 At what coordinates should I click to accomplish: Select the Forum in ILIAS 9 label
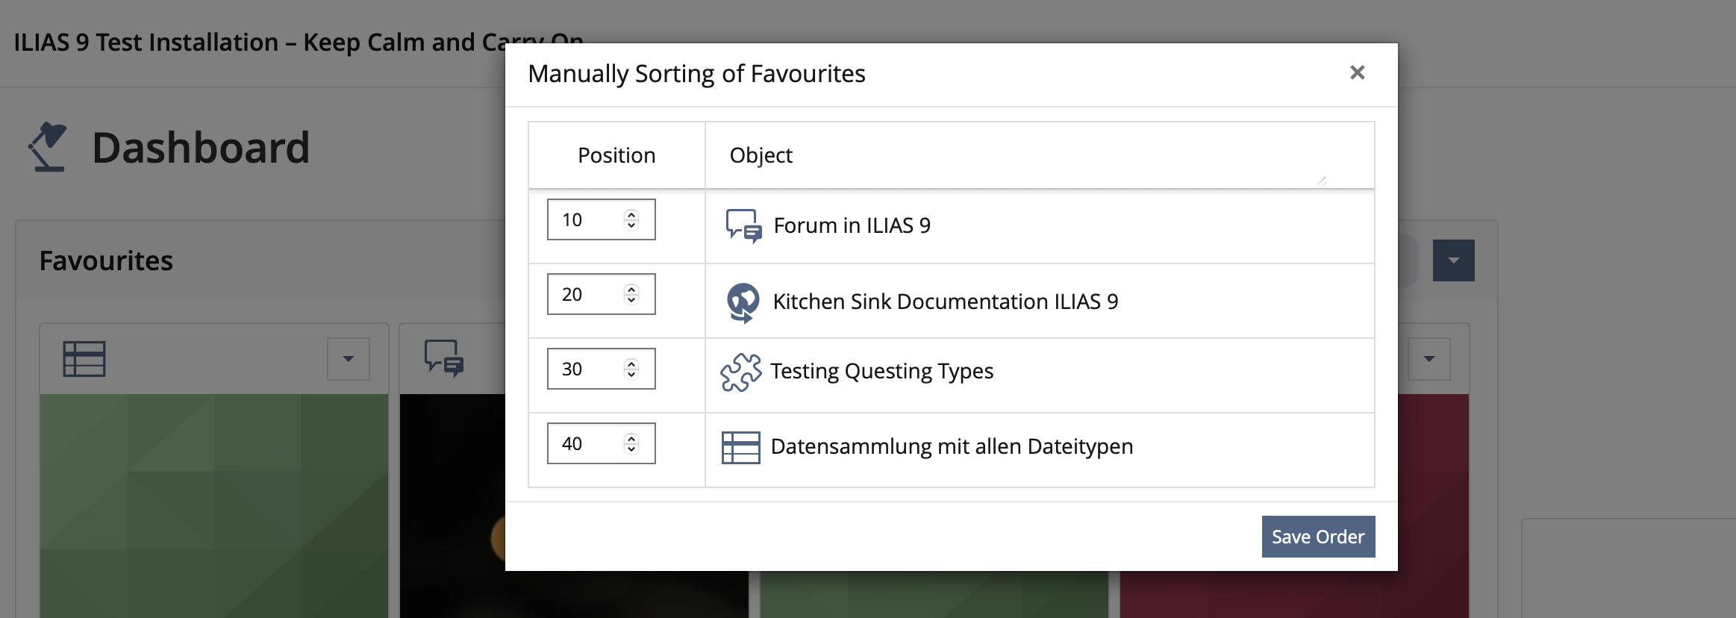point(852,225)
